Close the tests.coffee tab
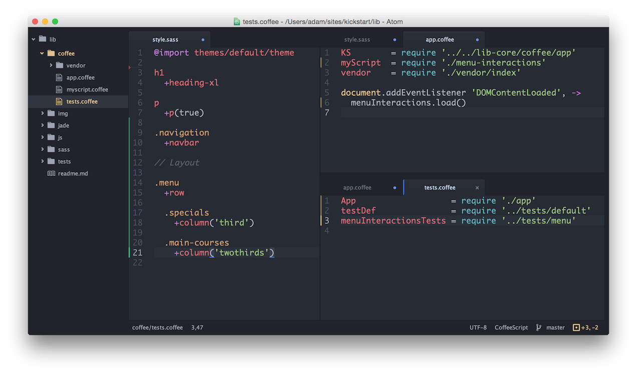This screenshot has height=375, width=637. [477, 188]
